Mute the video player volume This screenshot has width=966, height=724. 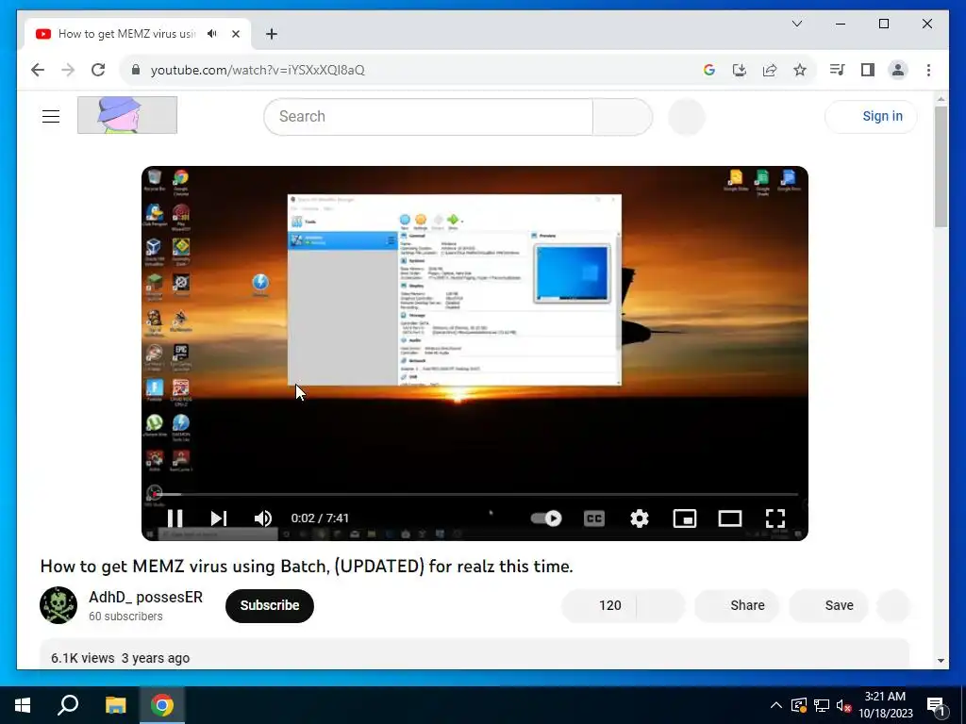point(263,518)
